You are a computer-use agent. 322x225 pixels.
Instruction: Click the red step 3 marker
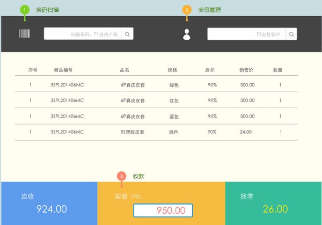point(122,176)
